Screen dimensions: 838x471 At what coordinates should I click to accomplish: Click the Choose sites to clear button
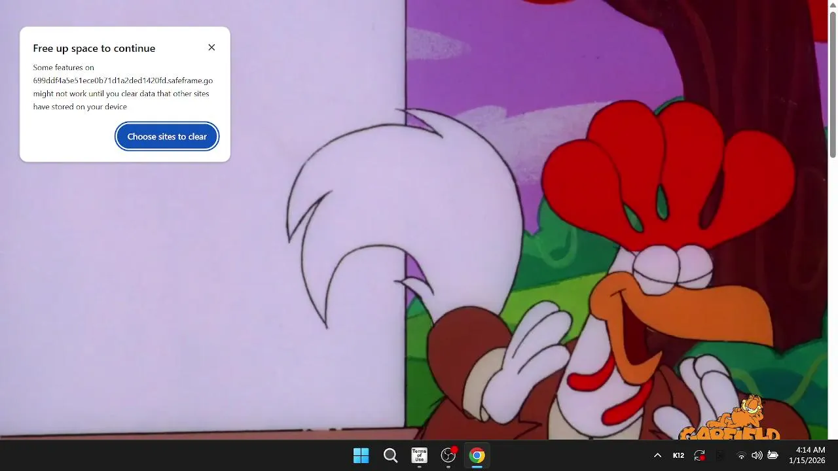coord(167,137)
